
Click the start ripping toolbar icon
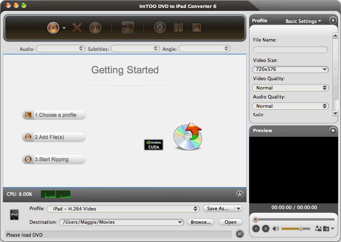pos(160,28)
